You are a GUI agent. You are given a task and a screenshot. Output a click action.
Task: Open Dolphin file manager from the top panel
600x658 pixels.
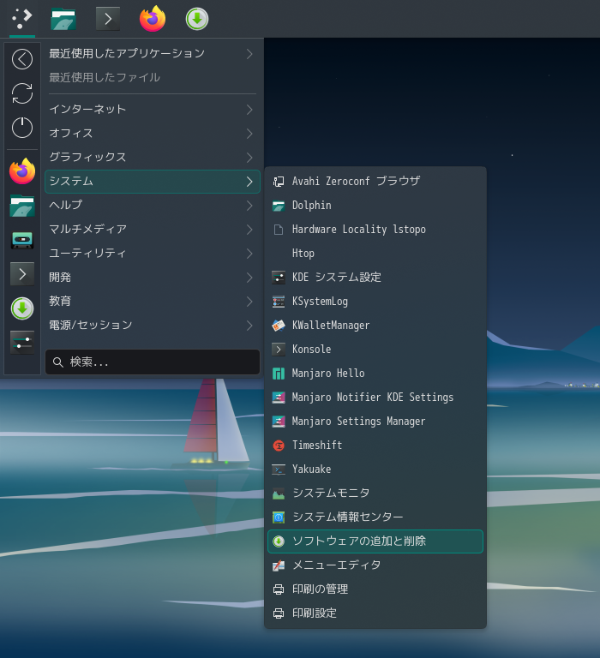(x=63, y=19)
